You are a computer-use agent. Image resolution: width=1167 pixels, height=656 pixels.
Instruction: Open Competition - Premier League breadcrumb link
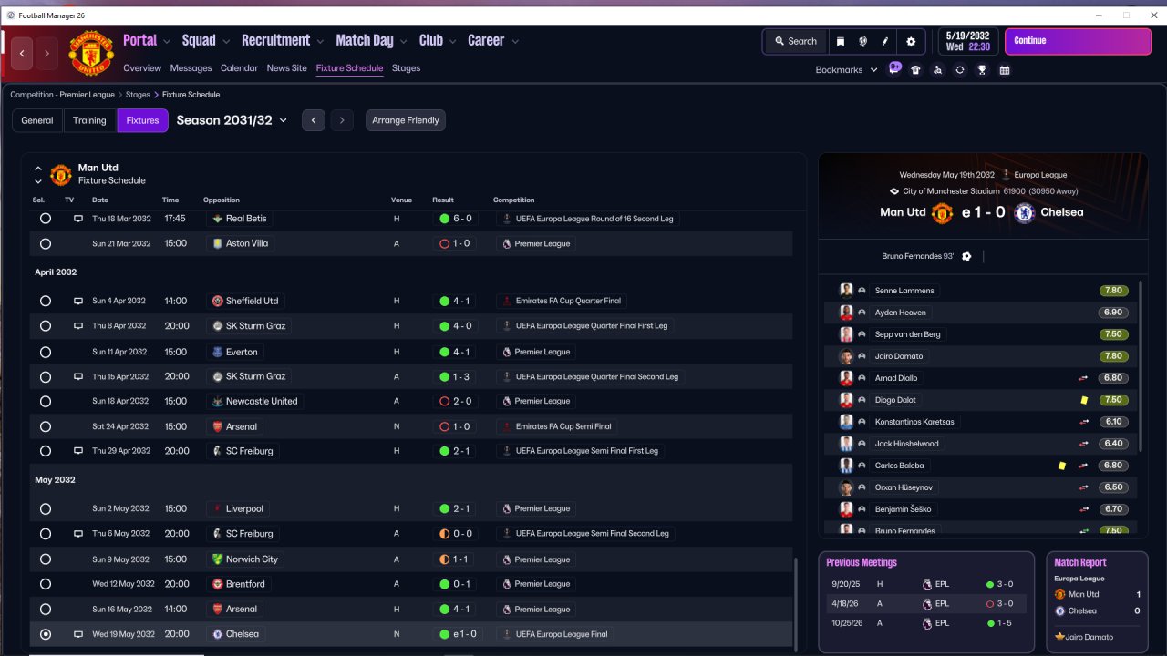coord(63,95)
